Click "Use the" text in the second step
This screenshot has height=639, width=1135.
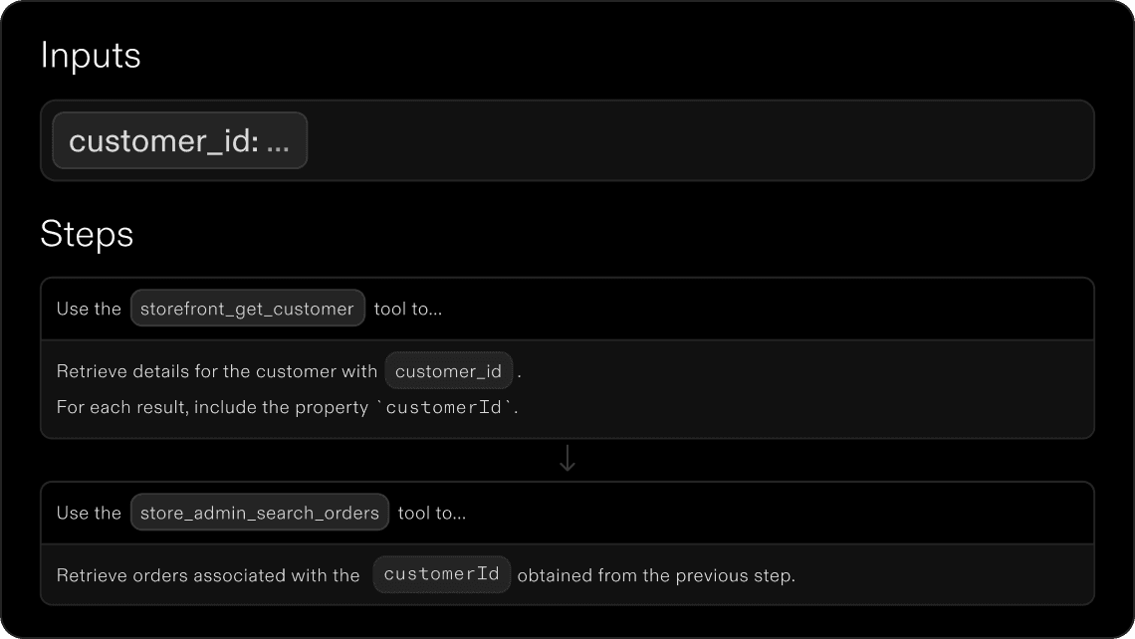pos(89,514)
